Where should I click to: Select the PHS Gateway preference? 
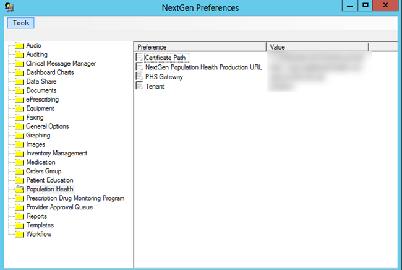164,77
